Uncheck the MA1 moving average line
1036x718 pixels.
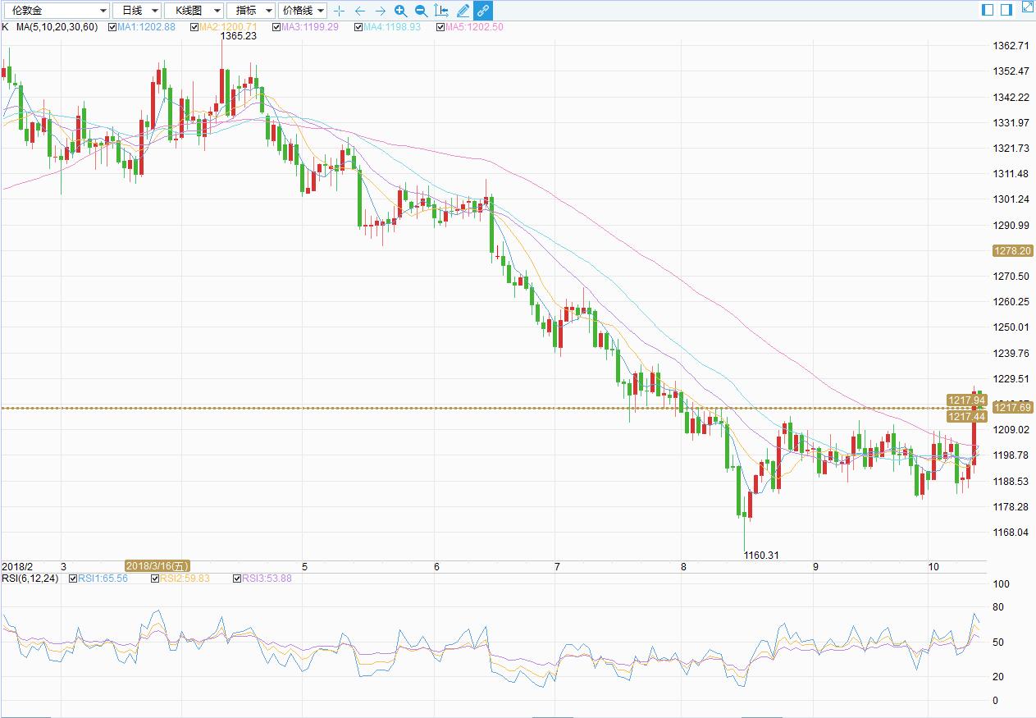pos(112,27)
